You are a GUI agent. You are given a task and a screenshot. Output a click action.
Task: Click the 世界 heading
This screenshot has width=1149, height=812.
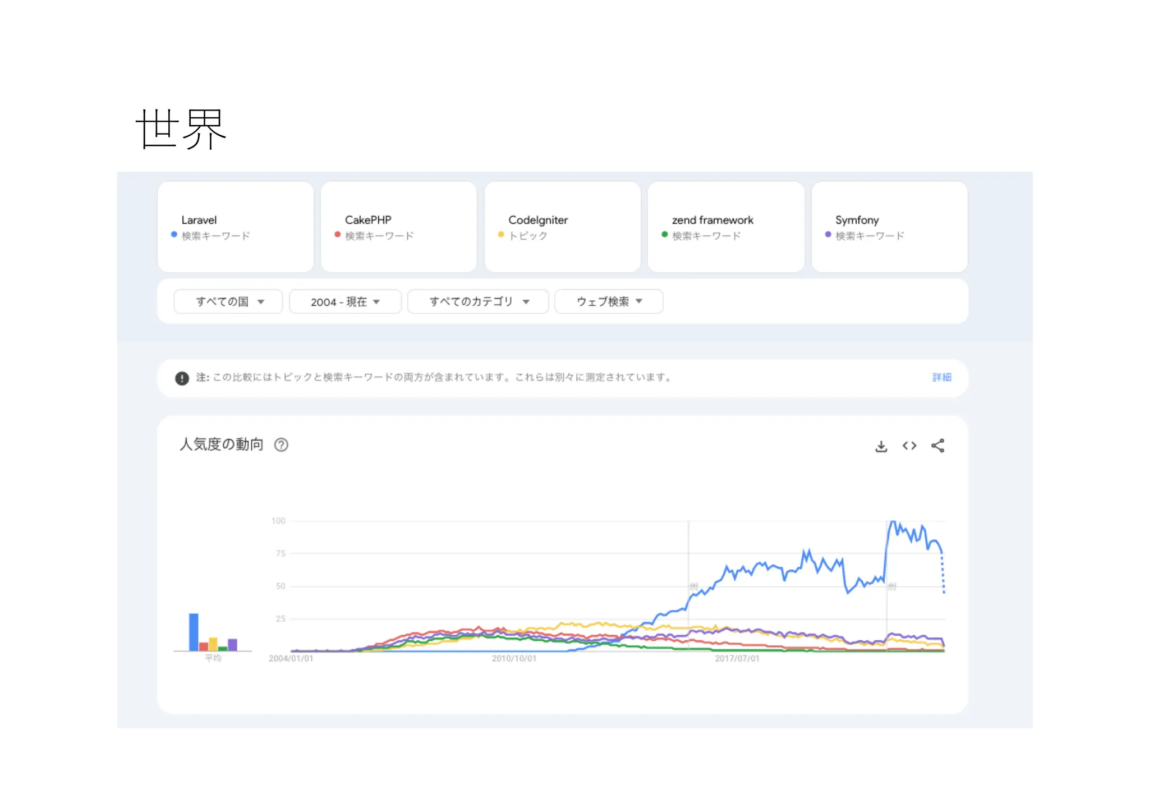tap(181, 129)
